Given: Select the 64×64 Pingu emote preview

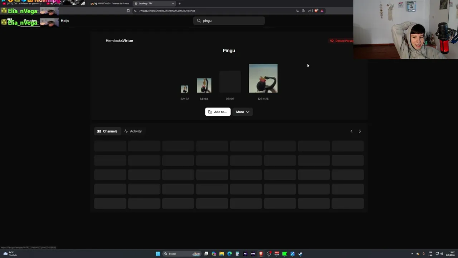Looking at the screenshot, I should pos(204,86).
